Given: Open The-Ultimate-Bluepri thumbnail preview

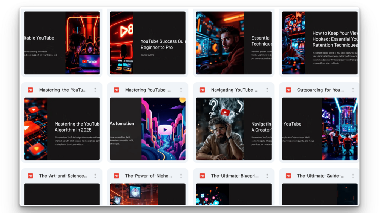Looking at the screenshot, I should (x=234, y=194).
